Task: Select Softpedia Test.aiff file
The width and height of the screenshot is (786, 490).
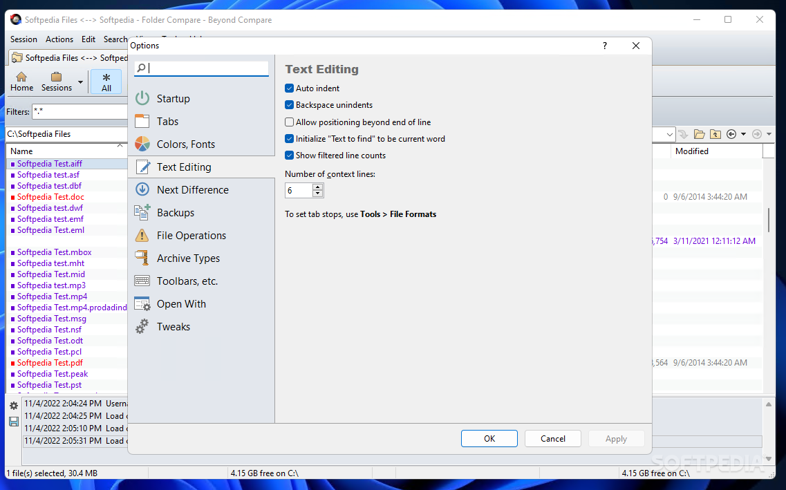Action: point(50,163)
